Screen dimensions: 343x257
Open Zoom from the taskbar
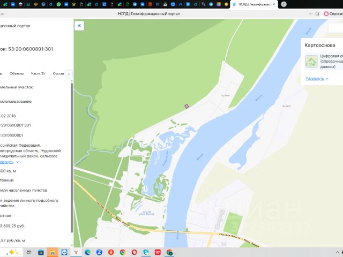tap(99, 252)
